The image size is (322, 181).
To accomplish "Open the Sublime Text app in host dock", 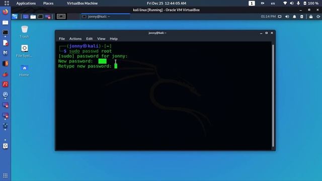I will [6, 63].
